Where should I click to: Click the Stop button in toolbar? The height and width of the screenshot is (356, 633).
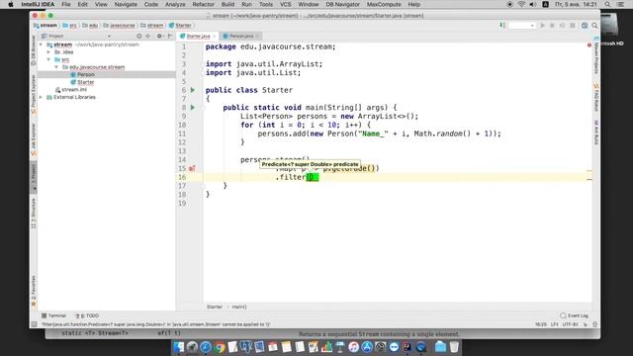click(572, 26)
